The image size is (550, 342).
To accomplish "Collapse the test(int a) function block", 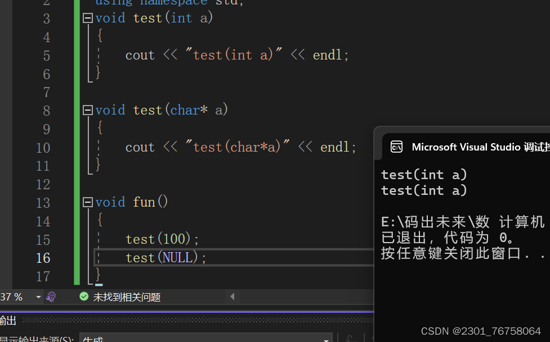I will point(87,18).
